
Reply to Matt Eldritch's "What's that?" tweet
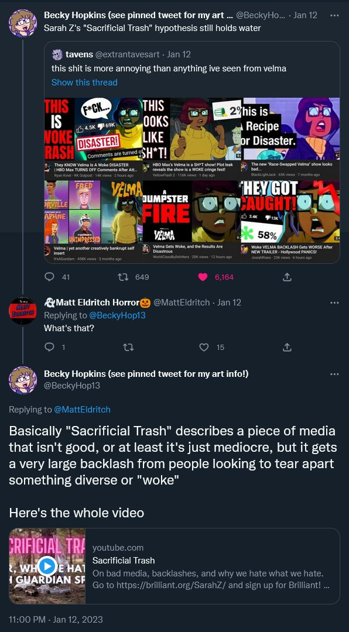49,347
